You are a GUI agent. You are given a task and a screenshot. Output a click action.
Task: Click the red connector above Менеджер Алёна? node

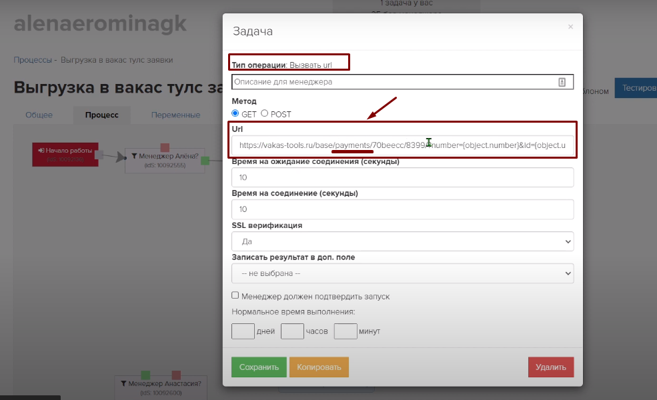[x=165, y=147]
